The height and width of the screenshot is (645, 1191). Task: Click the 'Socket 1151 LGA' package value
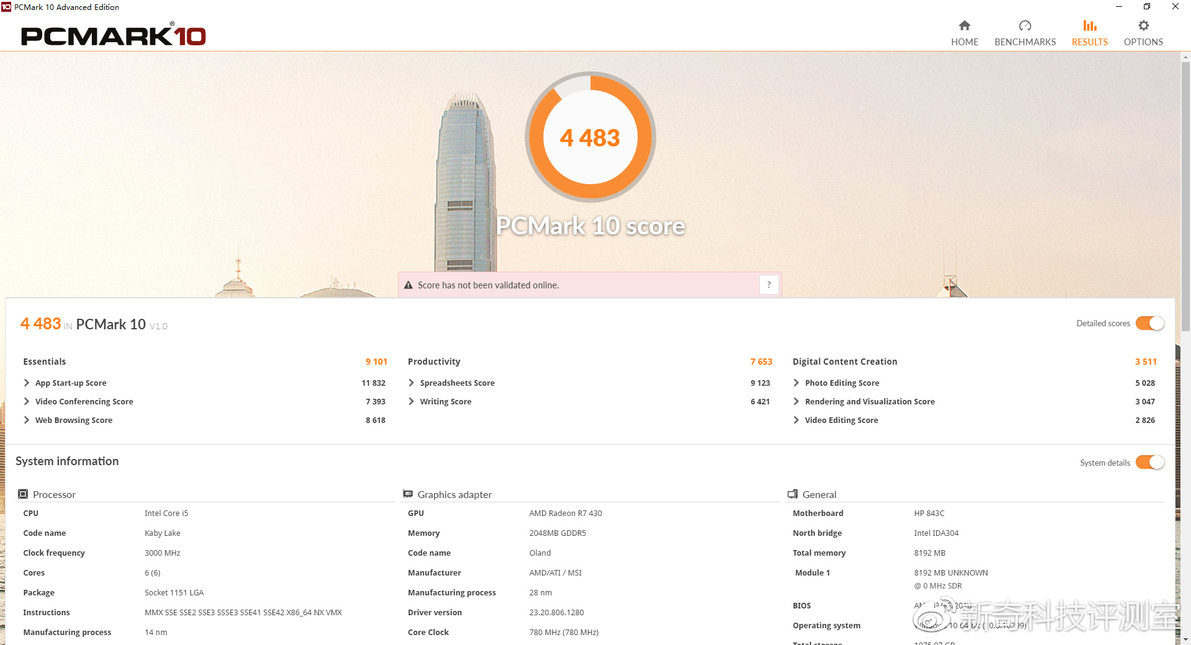(x=174, y=593)
